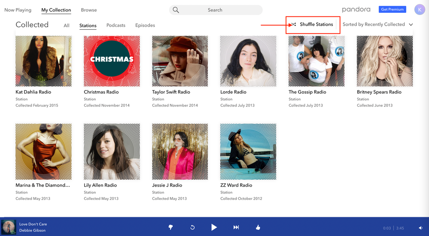Click into the Search field
Screen dimensions: 429x236
pos(216,10)
